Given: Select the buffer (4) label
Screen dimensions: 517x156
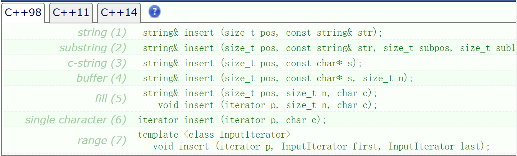Looking at the screenshot, I should tap(101, 78).
